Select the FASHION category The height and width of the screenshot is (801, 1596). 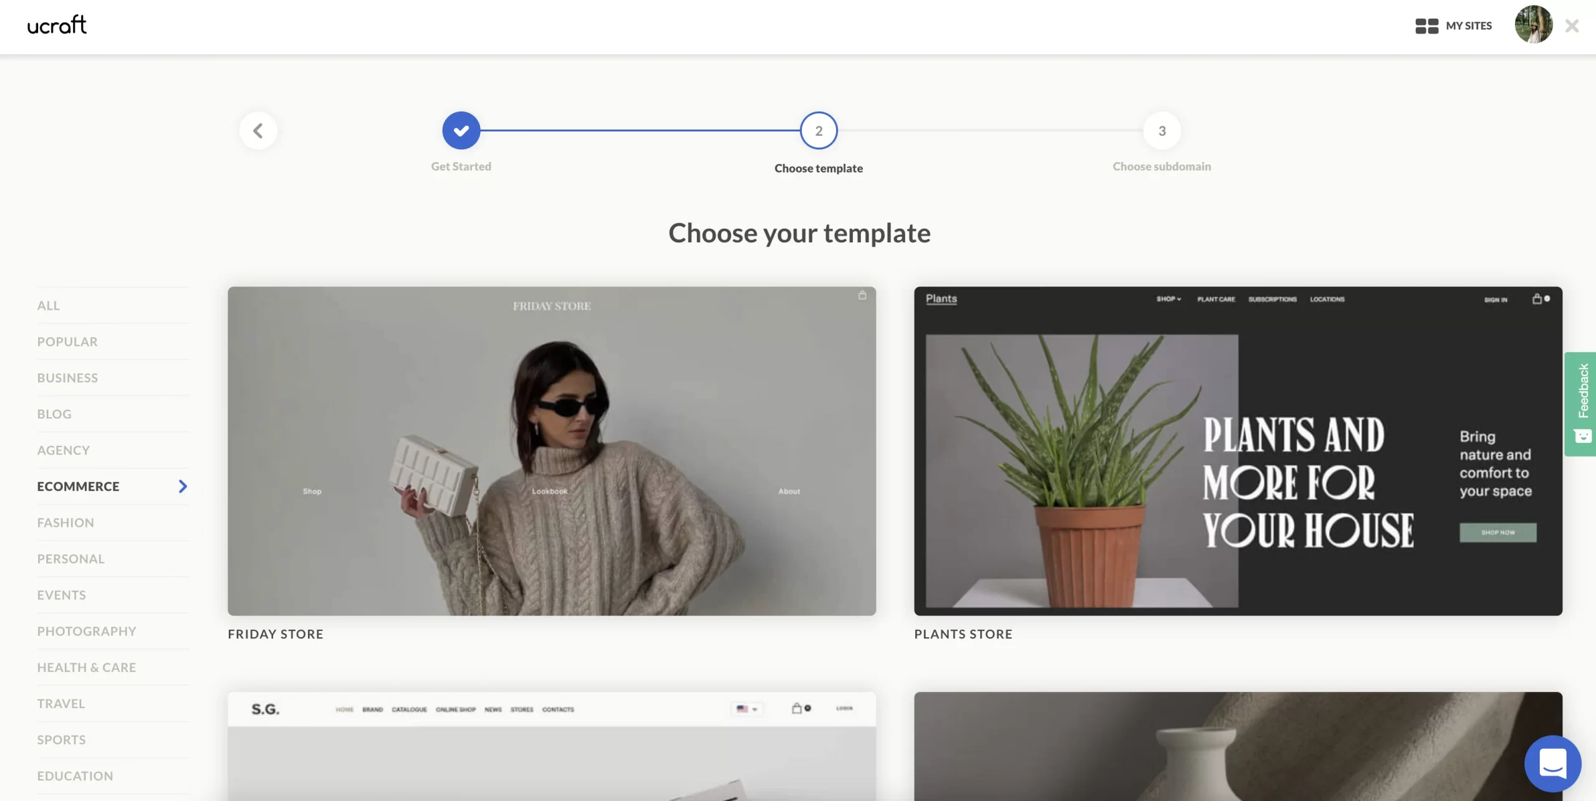tap(65, 523)
